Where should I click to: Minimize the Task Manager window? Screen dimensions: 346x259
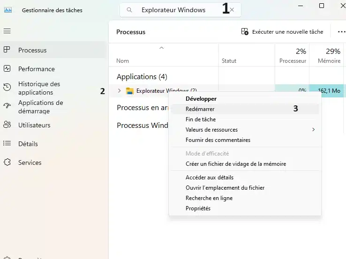point(301,6)
